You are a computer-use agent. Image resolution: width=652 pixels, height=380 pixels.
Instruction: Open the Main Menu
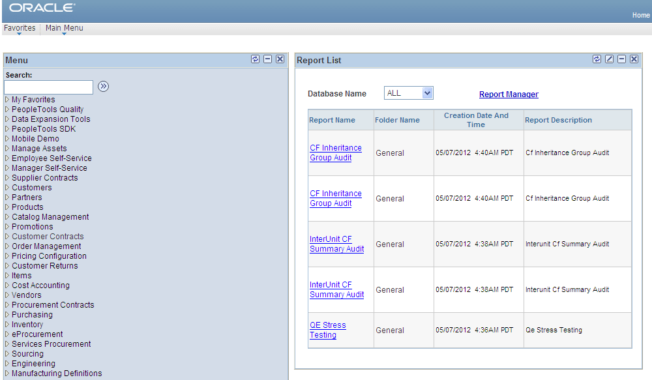[63, 28]
